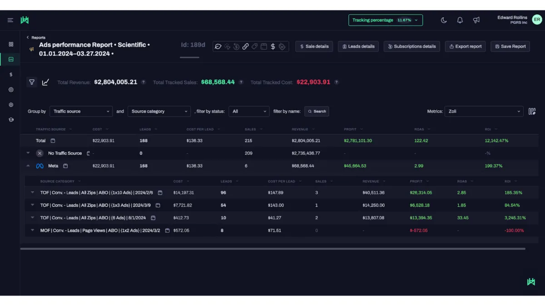Image resolution: width=545 pixels, height=306 pixels.
Task: Open the hamburger navigation menu
Action: point(10,20)
